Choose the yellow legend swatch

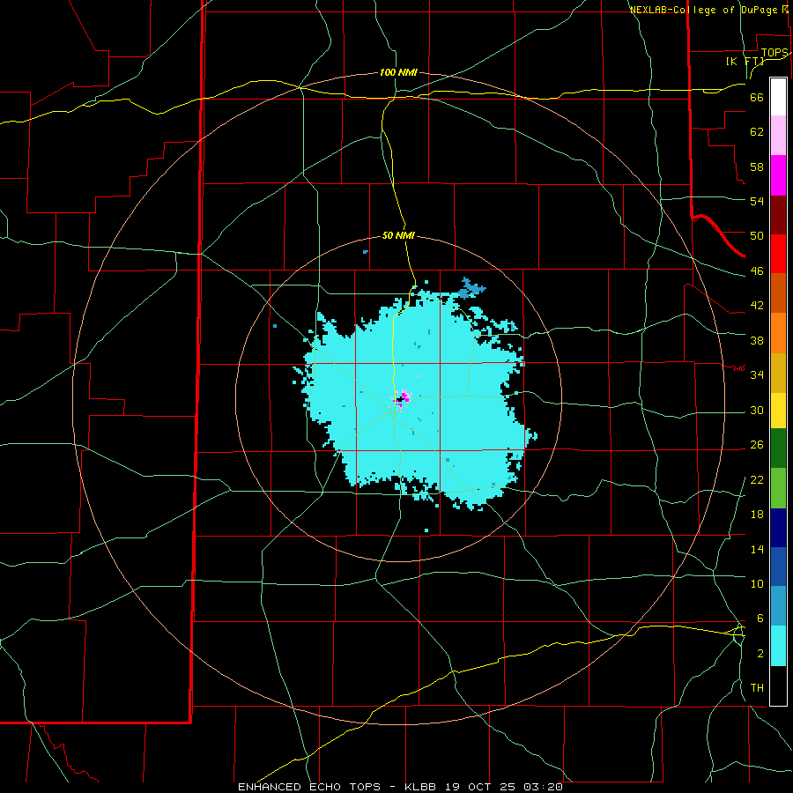click(x=778, y=410)
